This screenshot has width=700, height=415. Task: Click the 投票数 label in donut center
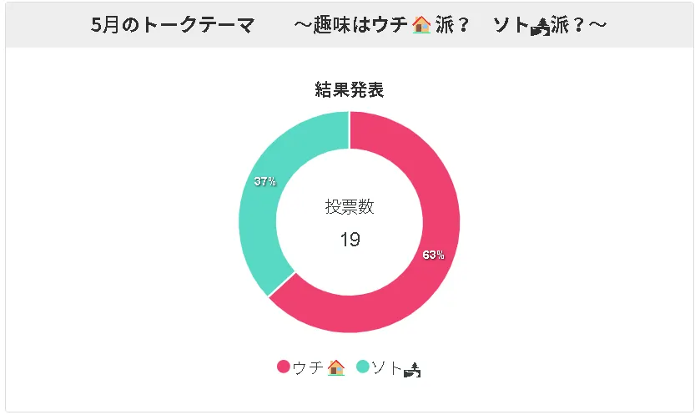click(349, 207)
